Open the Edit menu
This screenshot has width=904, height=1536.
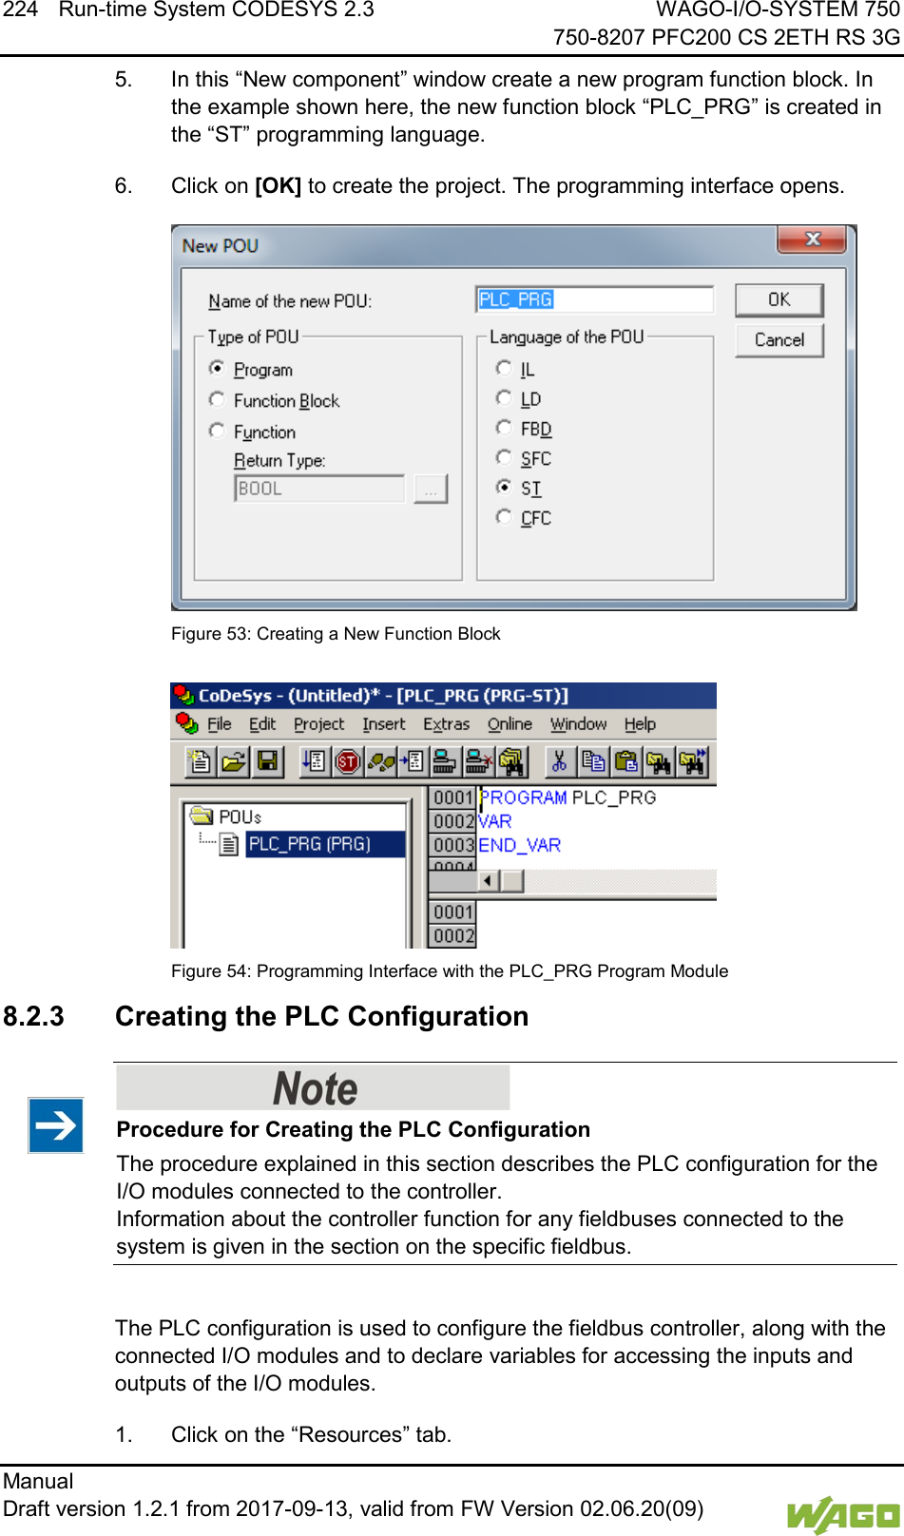262,724
